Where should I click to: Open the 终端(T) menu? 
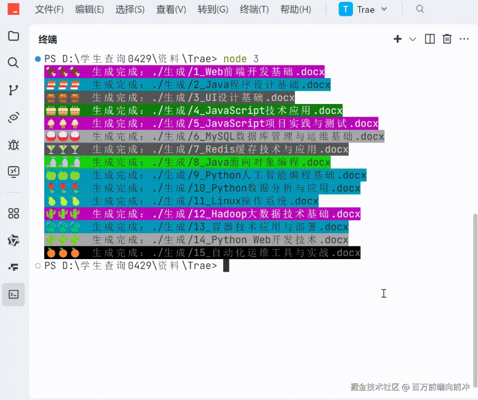click(254, 9)
